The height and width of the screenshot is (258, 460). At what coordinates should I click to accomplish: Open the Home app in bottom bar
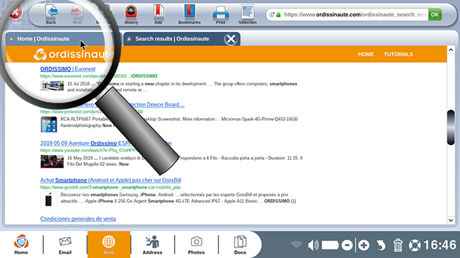pos(21,245)
